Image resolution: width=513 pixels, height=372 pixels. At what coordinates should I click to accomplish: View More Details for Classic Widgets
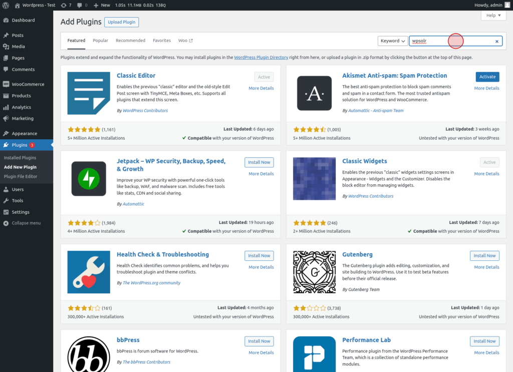[x=486, y=174]
